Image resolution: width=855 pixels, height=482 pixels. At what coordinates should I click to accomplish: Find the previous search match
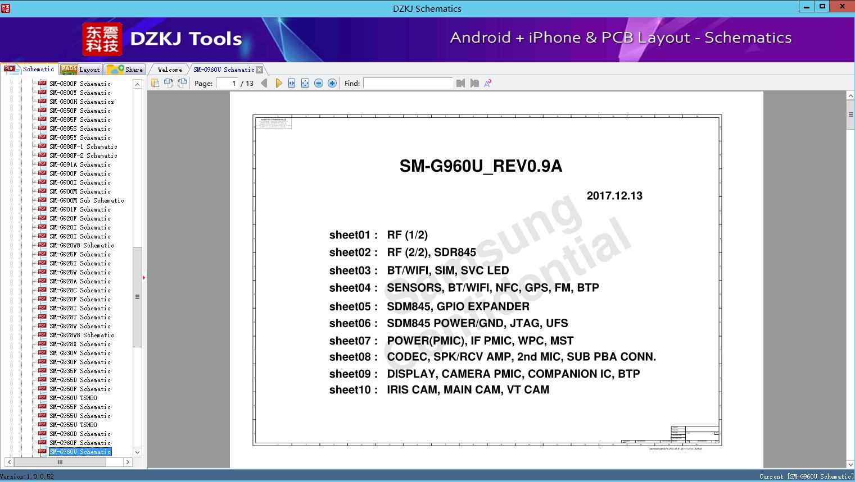point(461,83)
